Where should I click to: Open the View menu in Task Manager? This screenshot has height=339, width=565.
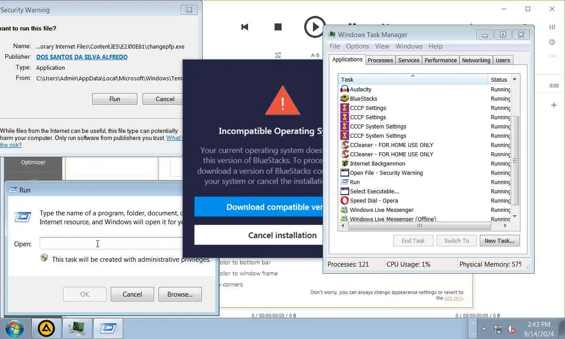coord(382,46)
